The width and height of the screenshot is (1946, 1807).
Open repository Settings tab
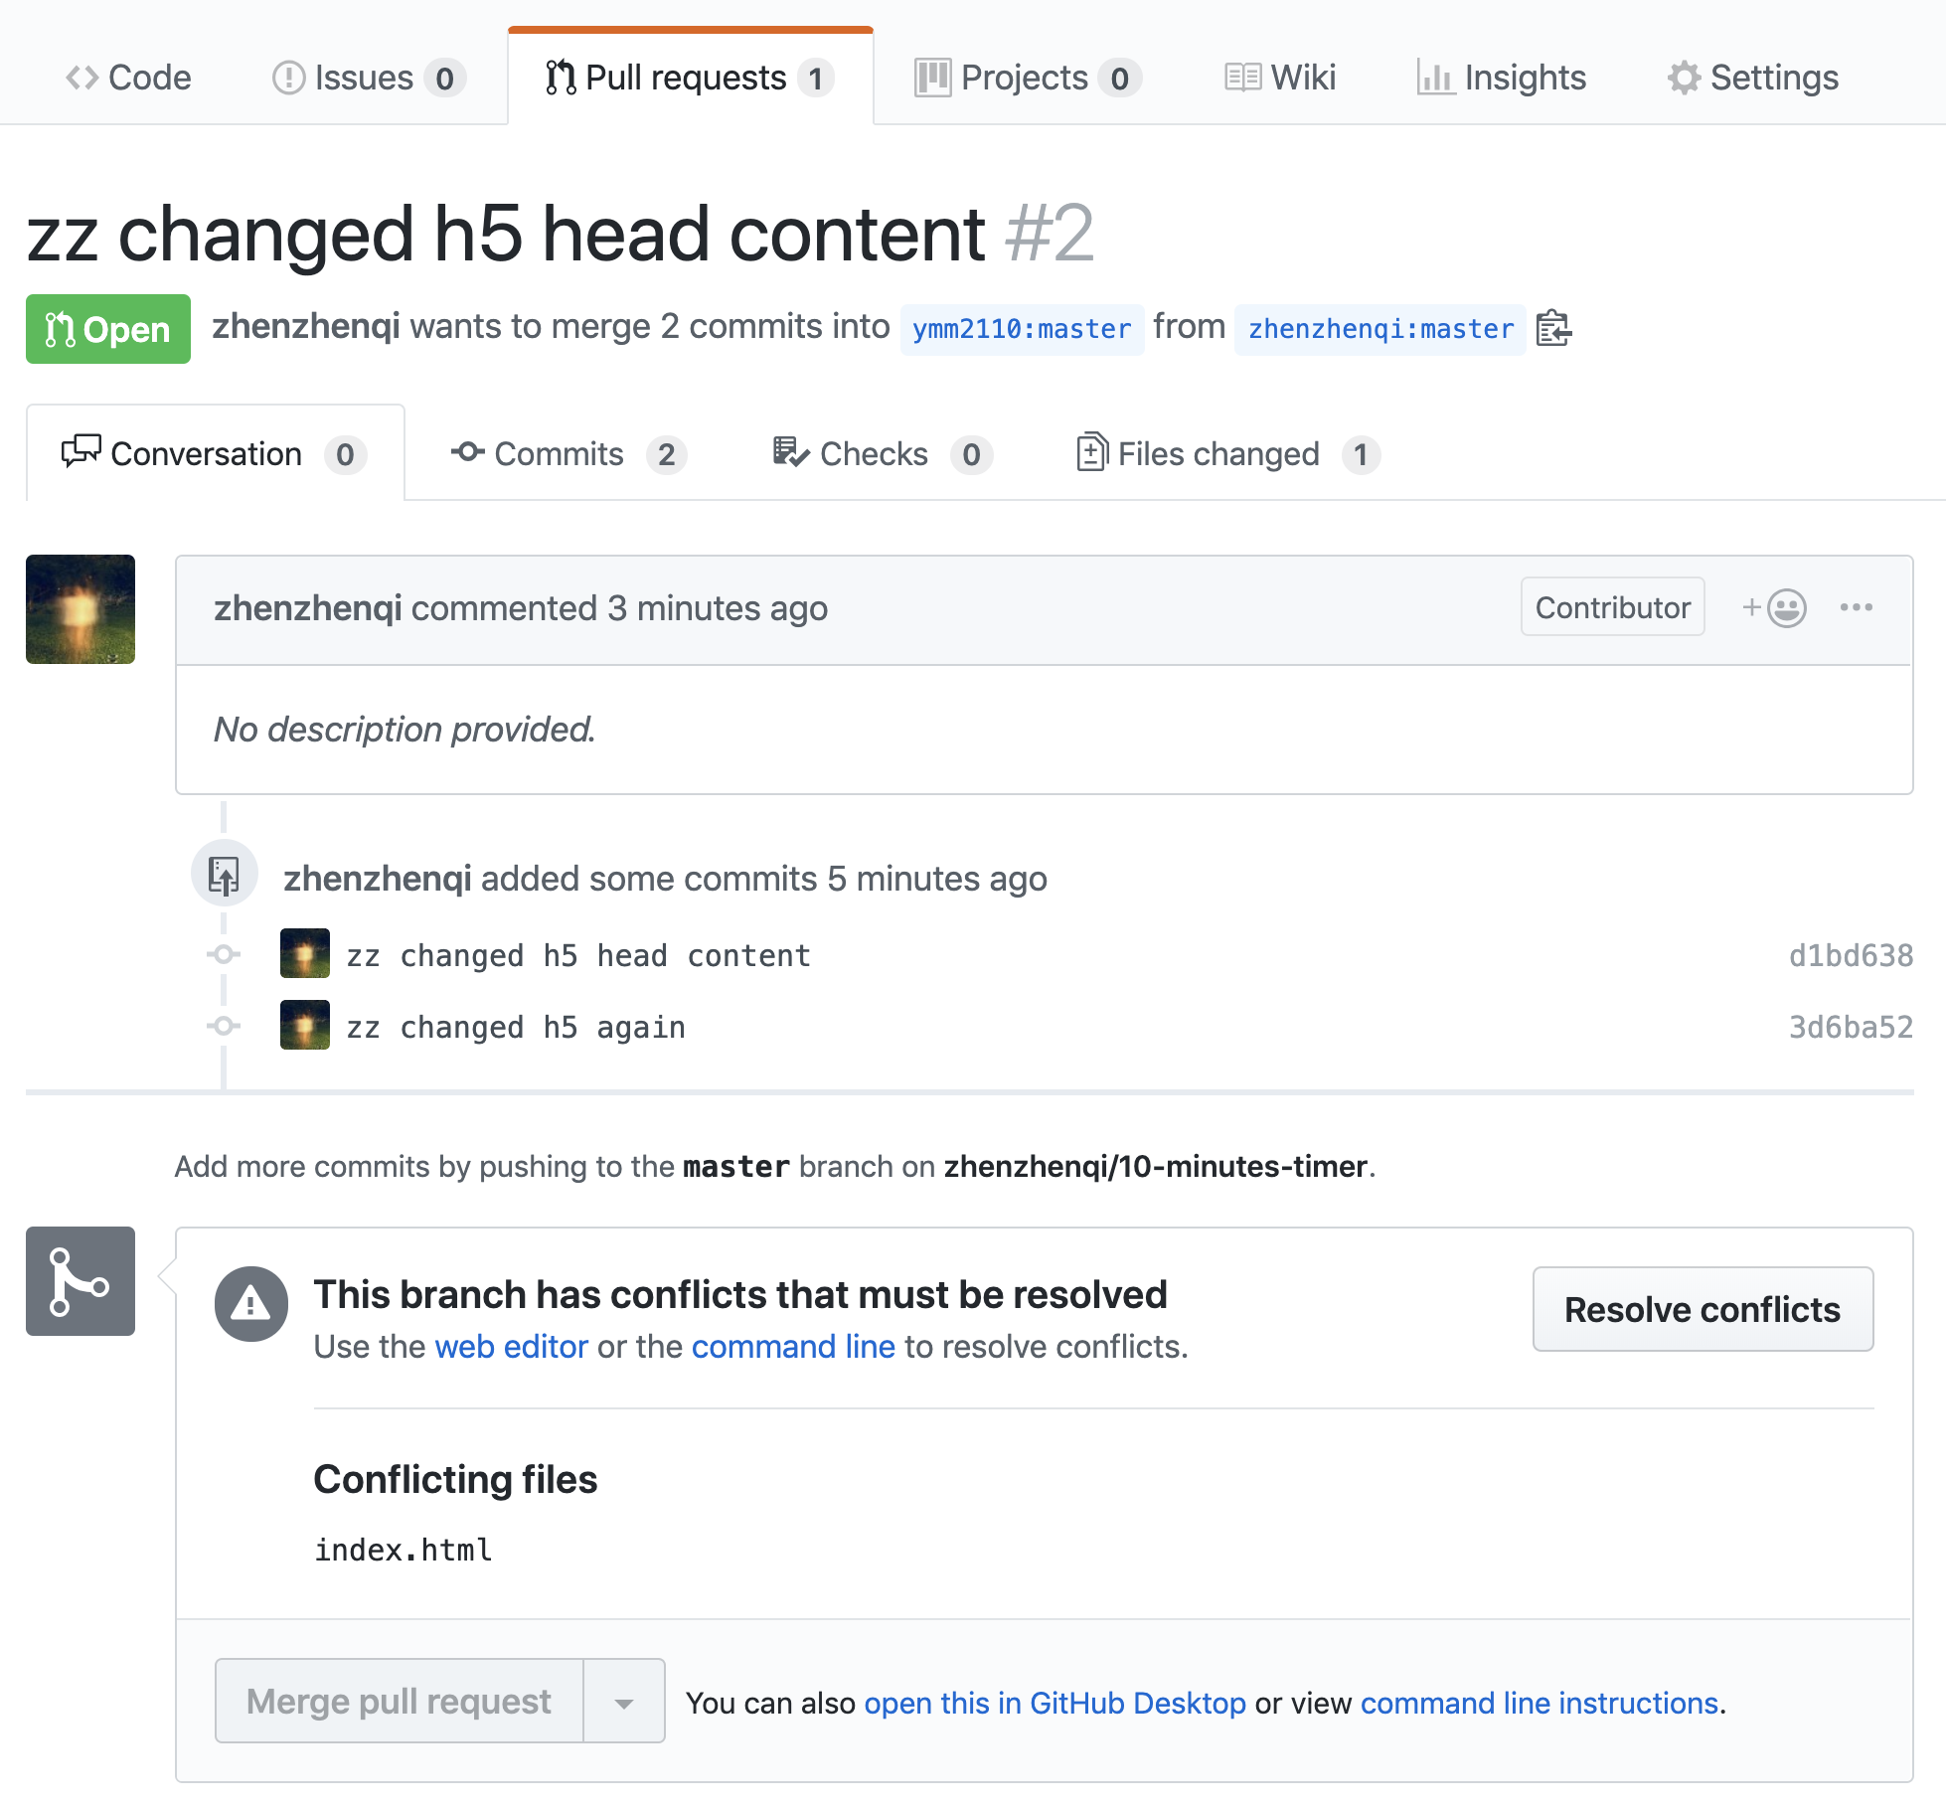[1753, 78]
